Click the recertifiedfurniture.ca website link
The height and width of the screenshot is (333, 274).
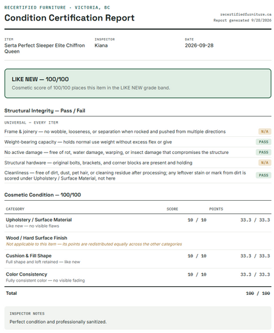pos(246,14)
